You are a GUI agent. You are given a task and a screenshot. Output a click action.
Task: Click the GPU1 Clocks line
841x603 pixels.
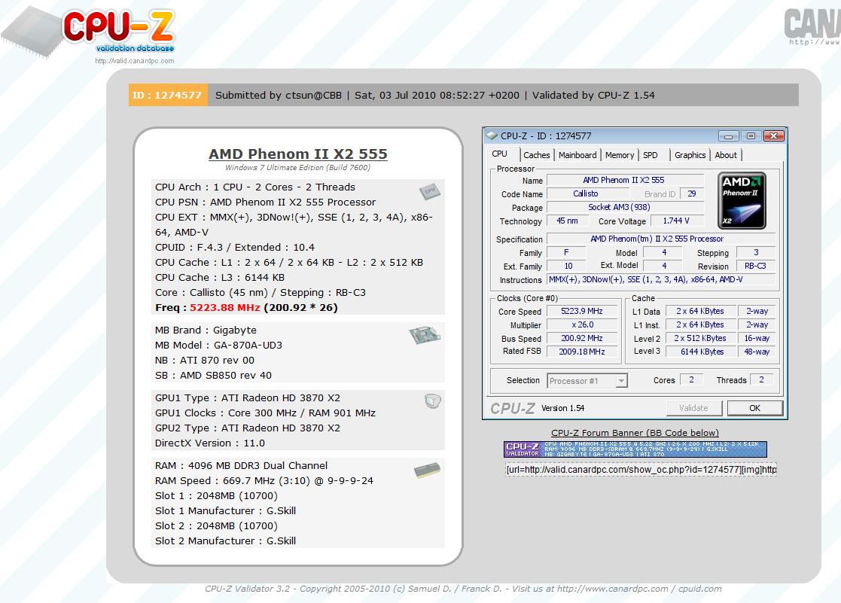pyautogui.click(x=266, y=413)
